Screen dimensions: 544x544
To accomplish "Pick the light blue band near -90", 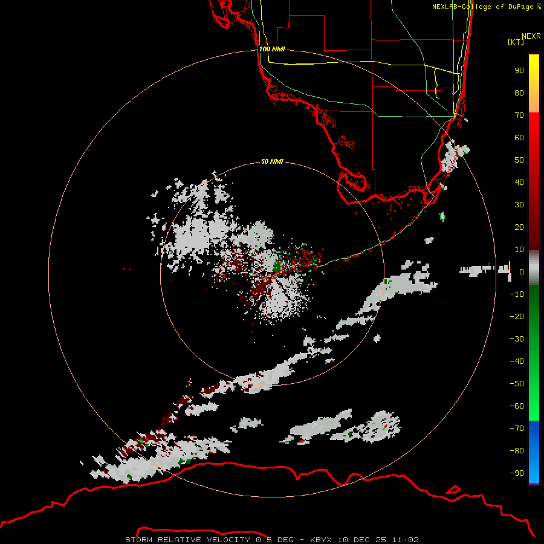I will point(534,473).
